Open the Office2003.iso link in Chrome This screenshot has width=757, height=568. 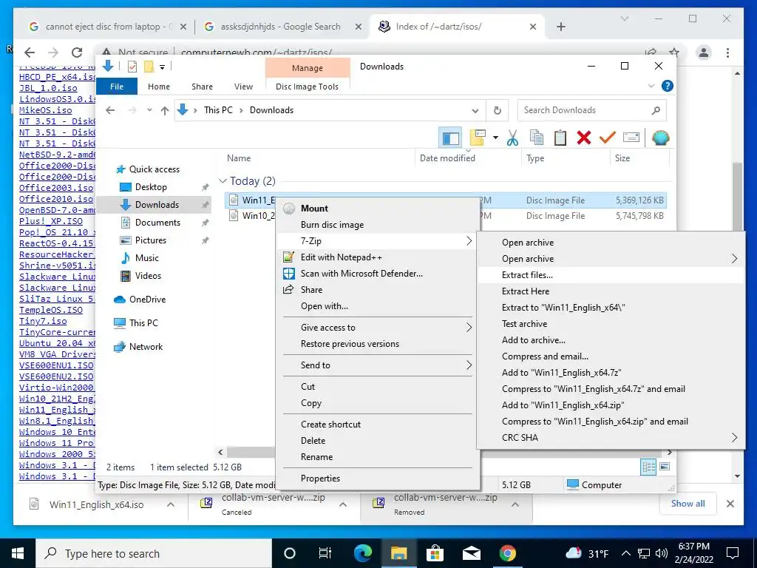pos(56,188)
